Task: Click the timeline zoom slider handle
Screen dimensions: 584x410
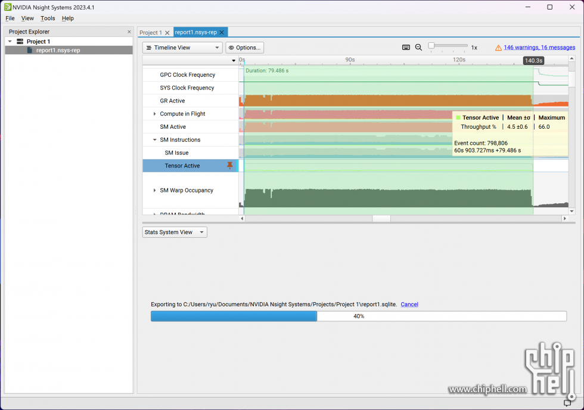Action: (x=431, y=46)
